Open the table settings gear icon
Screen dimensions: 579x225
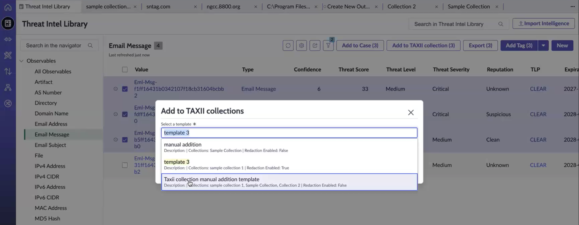click(301, 45)
